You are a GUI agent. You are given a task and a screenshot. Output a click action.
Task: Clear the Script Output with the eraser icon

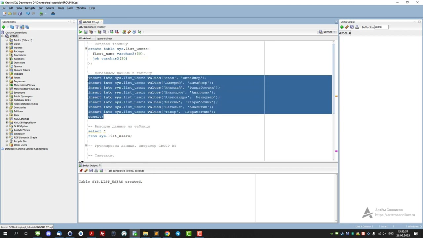pos(86,171)
